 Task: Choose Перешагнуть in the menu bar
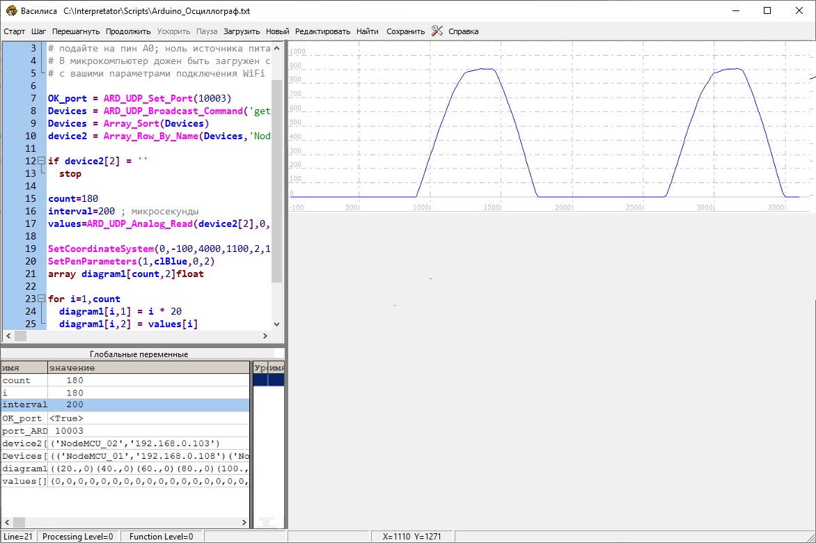(x=76, y=31)
